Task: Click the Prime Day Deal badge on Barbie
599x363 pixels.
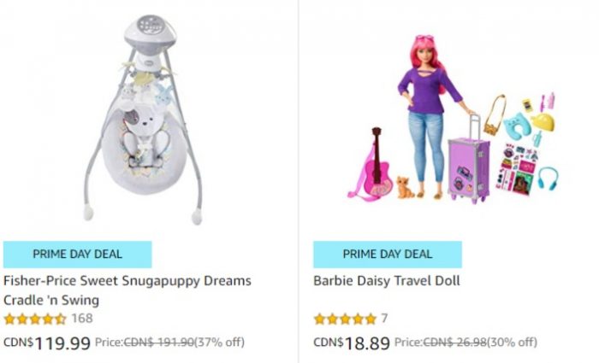Action: click(x=388, y=255)
